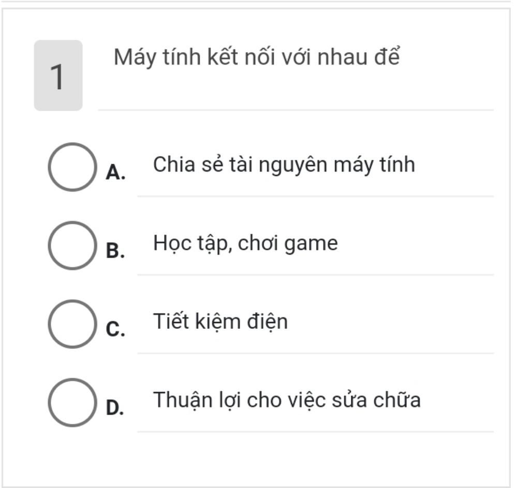
Task: Click answer text Học tập, chơi game
Action: 245,243
